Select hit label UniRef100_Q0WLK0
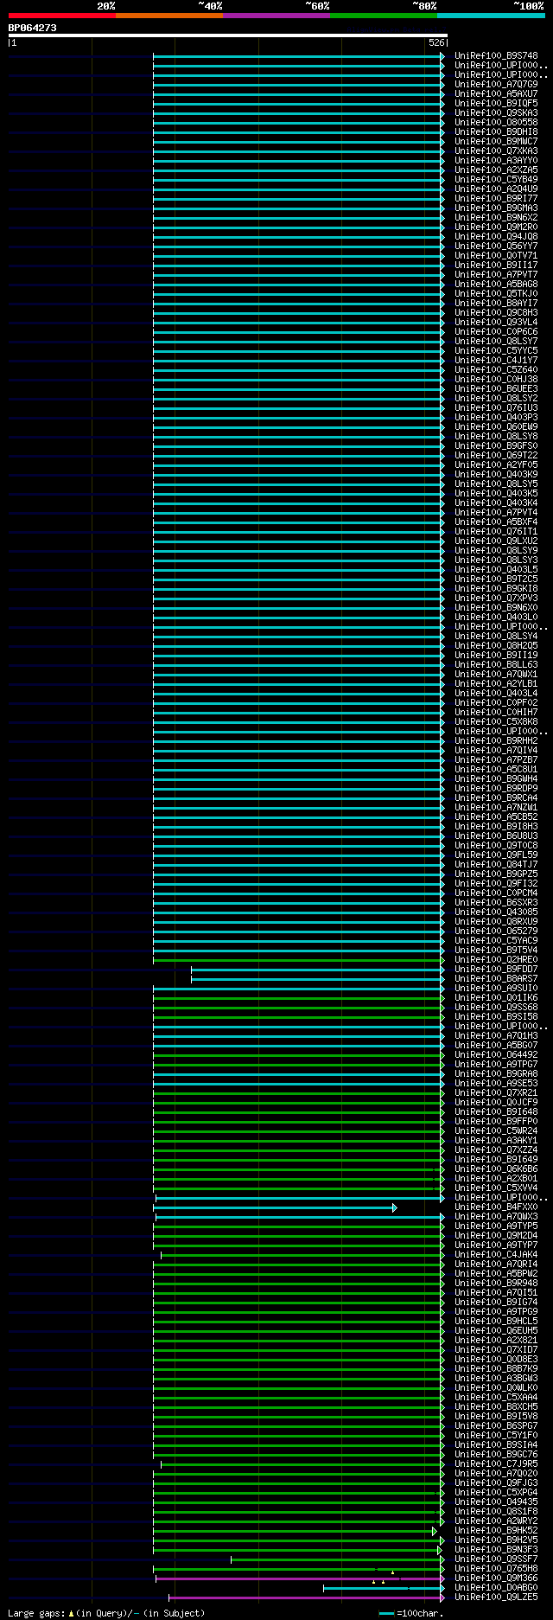 click(496, 1388)
